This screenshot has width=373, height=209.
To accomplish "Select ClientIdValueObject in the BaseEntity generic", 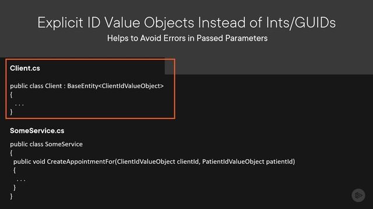I will coord(131,86).
